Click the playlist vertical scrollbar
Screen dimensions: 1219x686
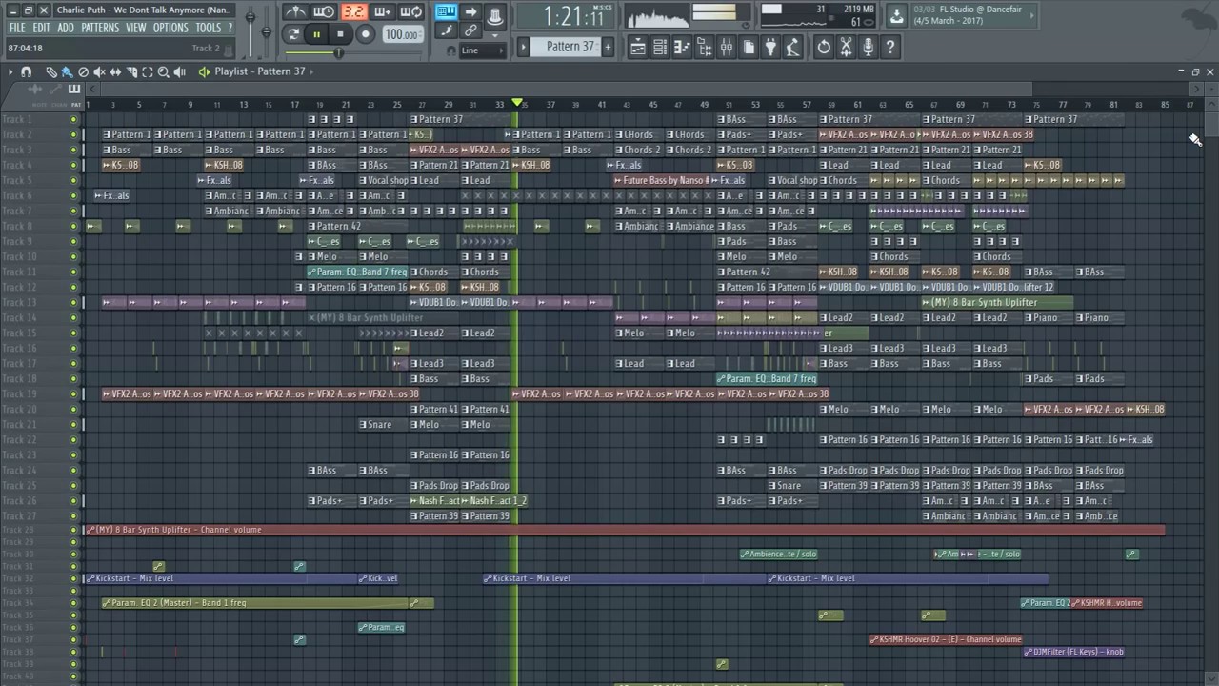(1209, 124)
